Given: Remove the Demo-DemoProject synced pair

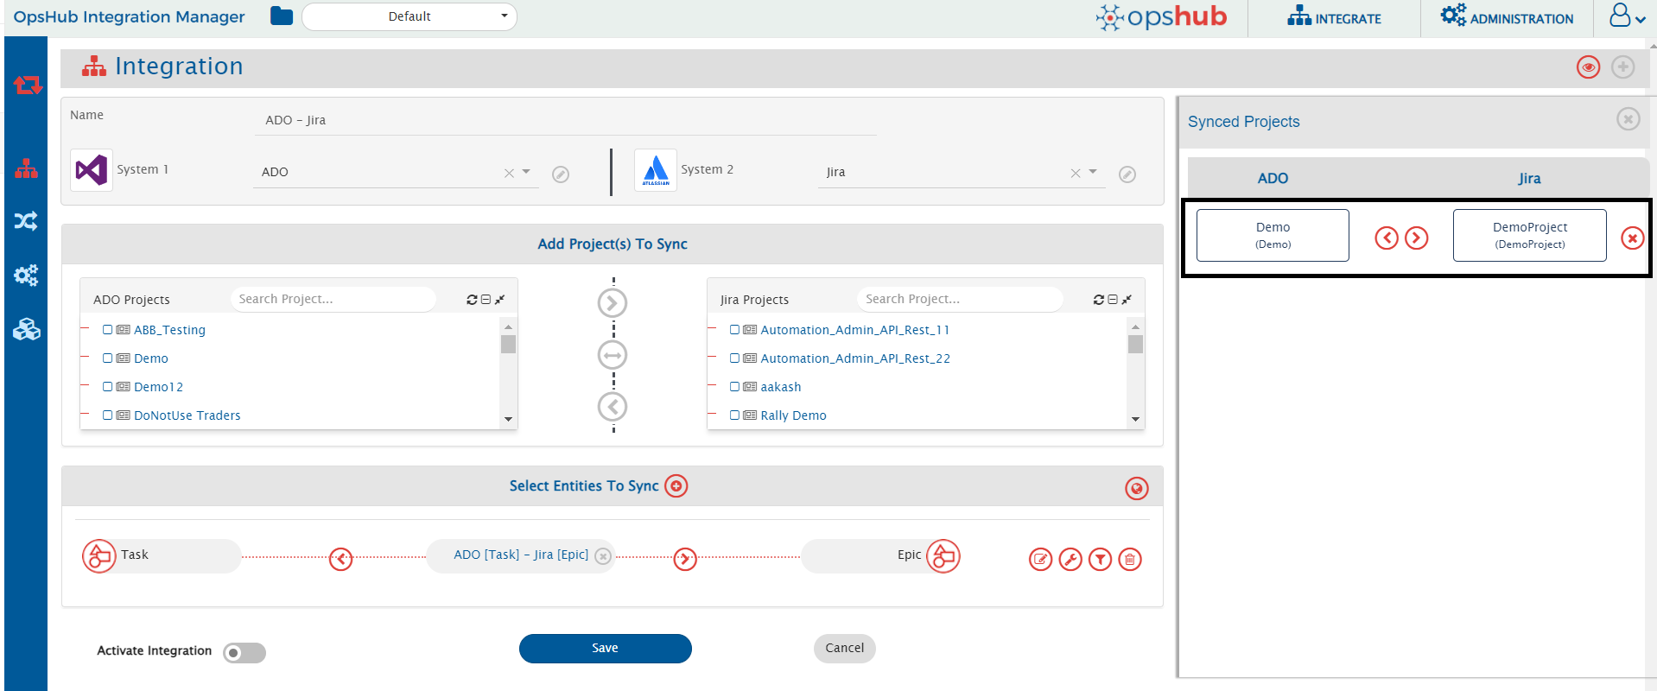Looking at the screenshot, I should (x=1632, y=238).
